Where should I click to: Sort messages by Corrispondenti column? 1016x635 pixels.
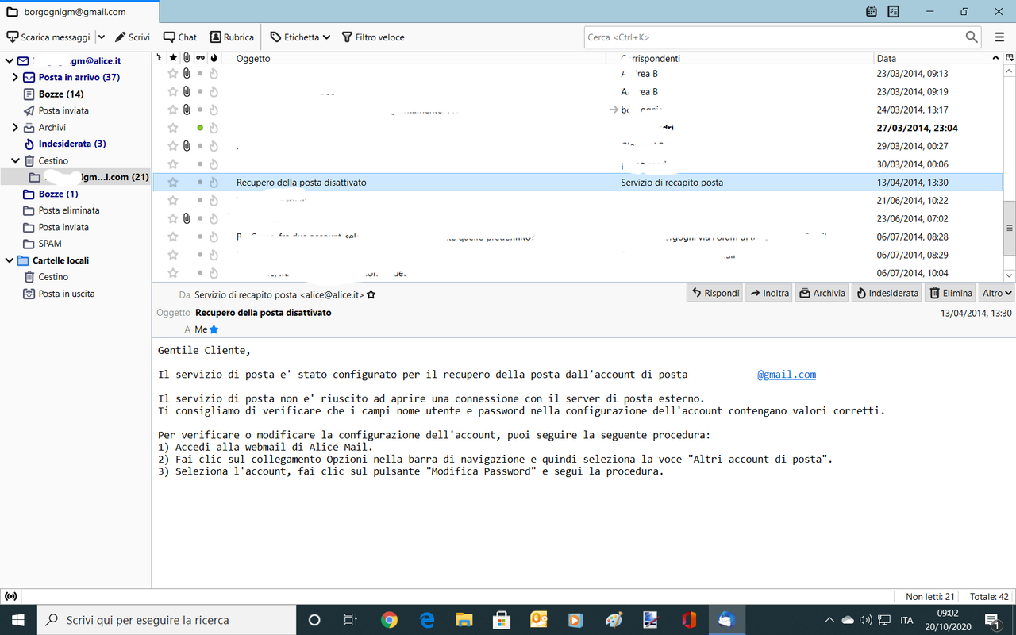point(740,59)
